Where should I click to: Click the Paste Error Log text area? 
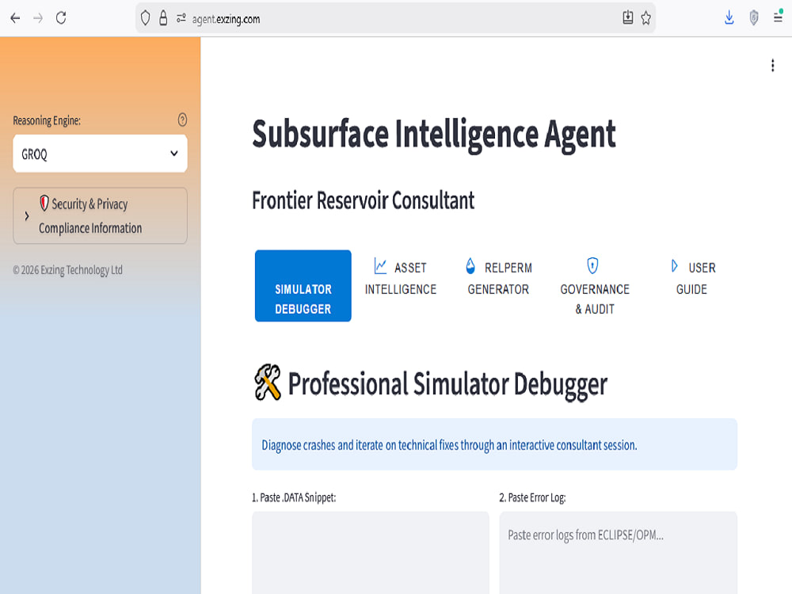(619, 553)
